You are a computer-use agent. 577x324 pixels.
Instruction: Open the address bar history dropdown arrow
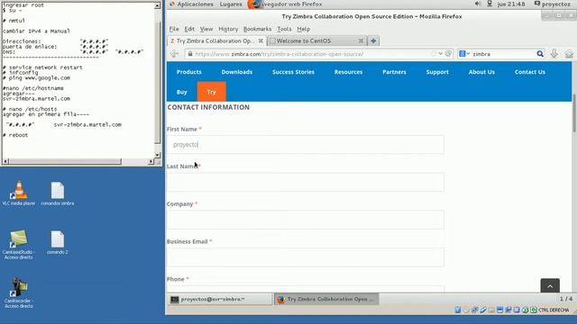(441, 54)
